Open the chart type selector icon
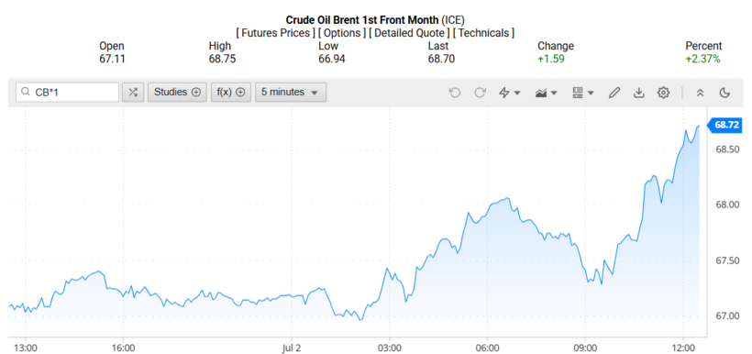 pos(546,93)
